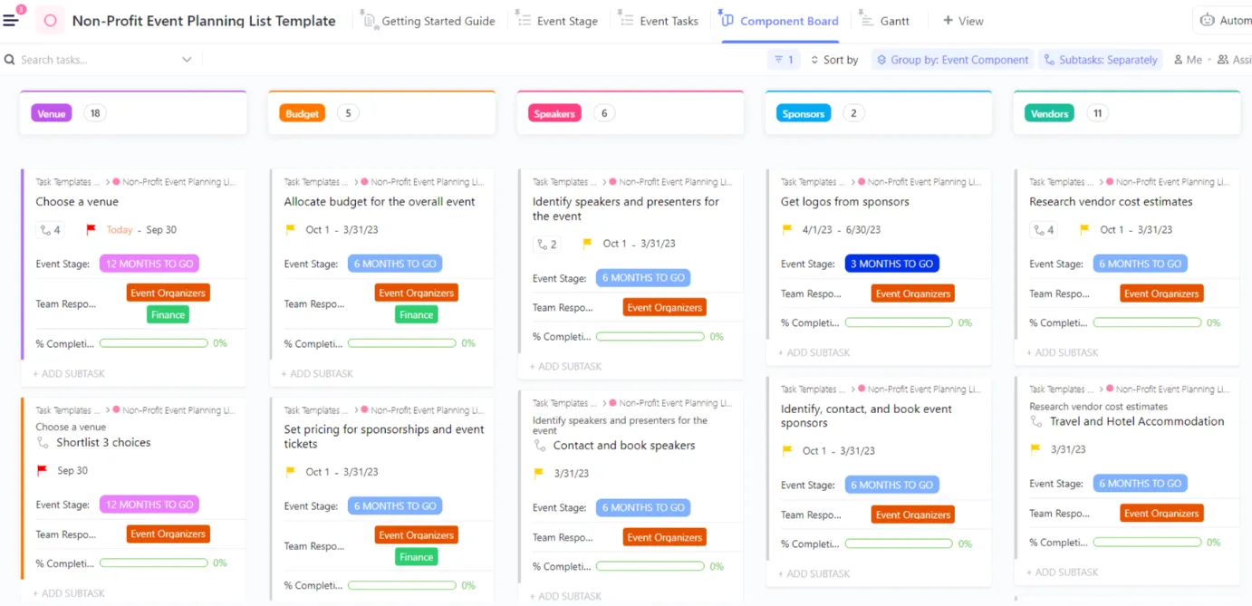Click yellow flag on Get logos from sponsors
The image size is (1252, 606).
[x=787, y=230]
